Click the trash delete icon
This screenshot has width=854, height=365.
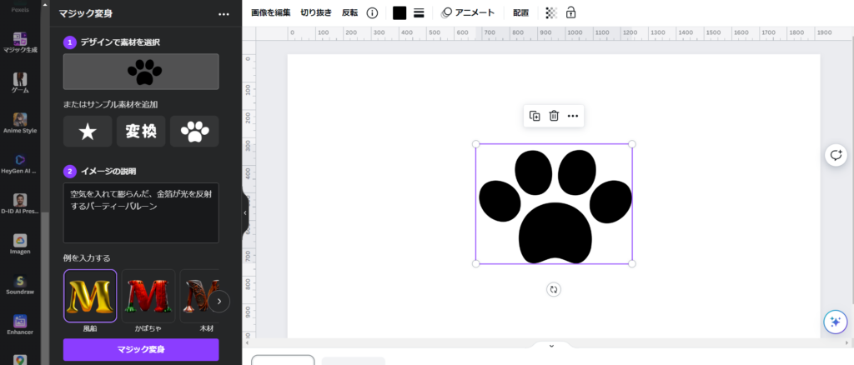[554, 116]
